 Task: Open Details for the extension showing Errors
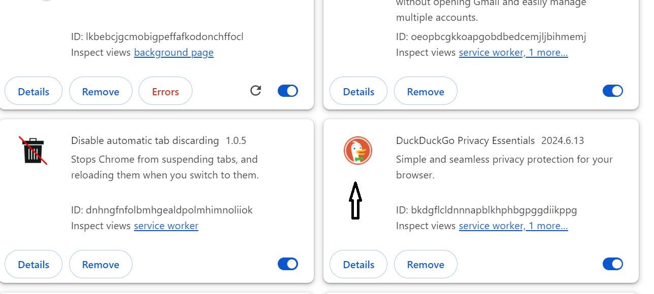[34, 92]
